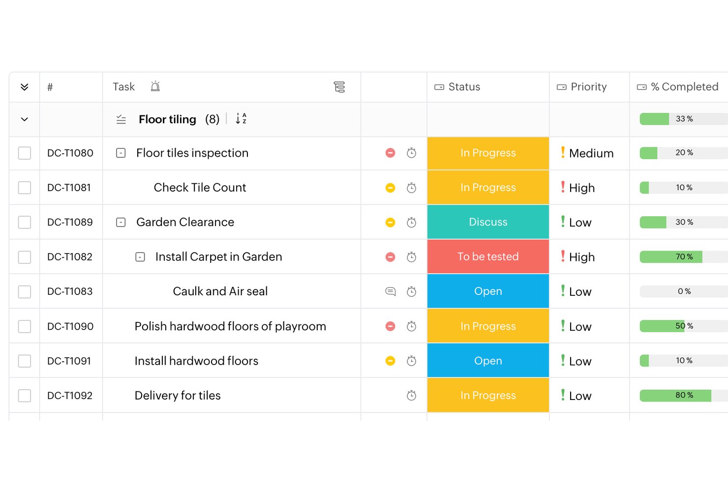Collapse all groups with the double chevron

[25, 87]
